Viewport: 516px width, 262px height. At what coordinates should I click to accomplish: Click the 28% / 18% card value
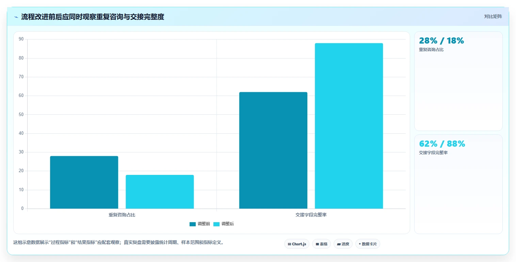(x=441, y=41)
